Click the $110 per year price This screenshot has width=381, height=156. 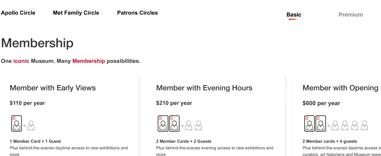(27, 103)
